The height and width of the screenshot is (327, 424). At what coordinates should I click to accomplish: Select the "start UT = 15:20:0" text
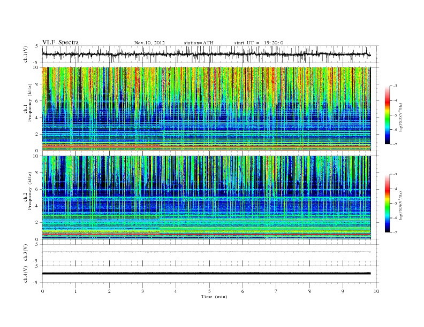coord(259,43)
